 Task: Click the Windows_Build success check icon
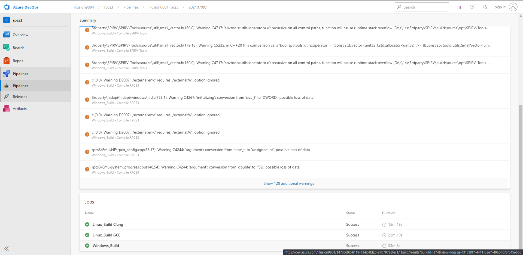(x=87, y=245)
